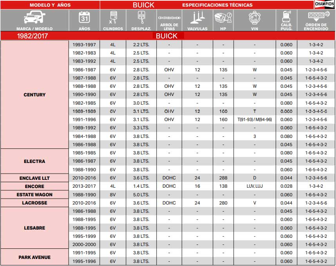The height and width of the screenshot is (266, 336).
Task: Click the piston icon above Cilindros
Action: (x=113, y=18)
